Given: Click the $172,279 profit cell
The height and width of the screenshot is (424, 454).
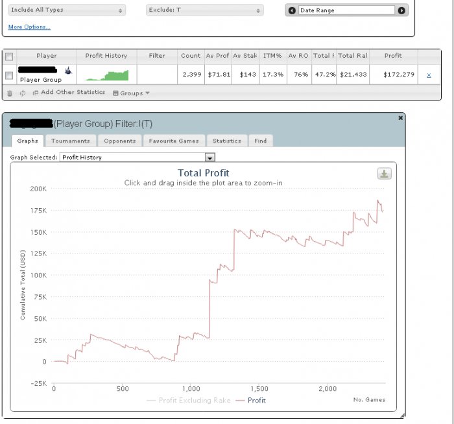Looking at the screenshot, I should 394,75.
